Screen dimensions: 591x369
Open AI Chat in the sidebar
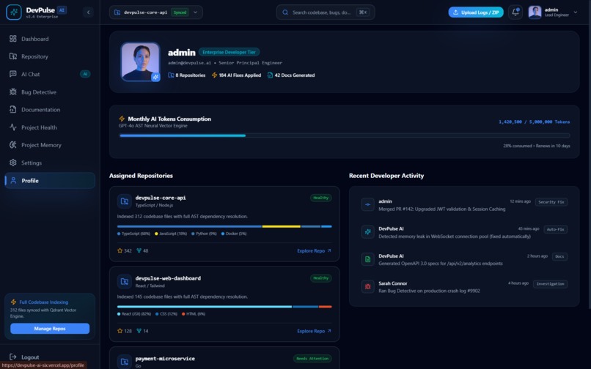point(50,74)
